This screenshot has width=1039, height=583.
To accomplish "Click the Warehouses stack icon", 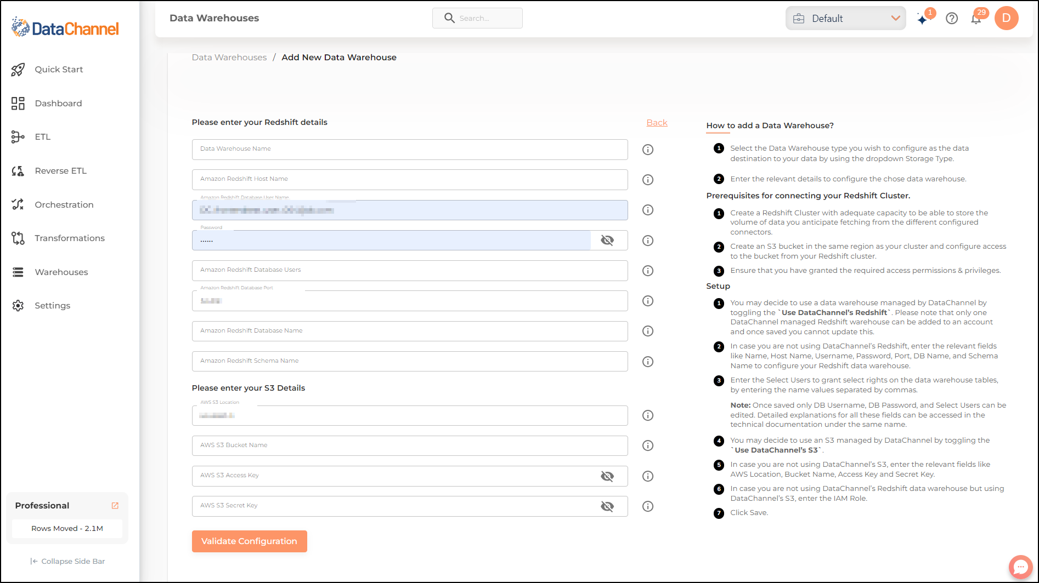I will coord(18,272).
